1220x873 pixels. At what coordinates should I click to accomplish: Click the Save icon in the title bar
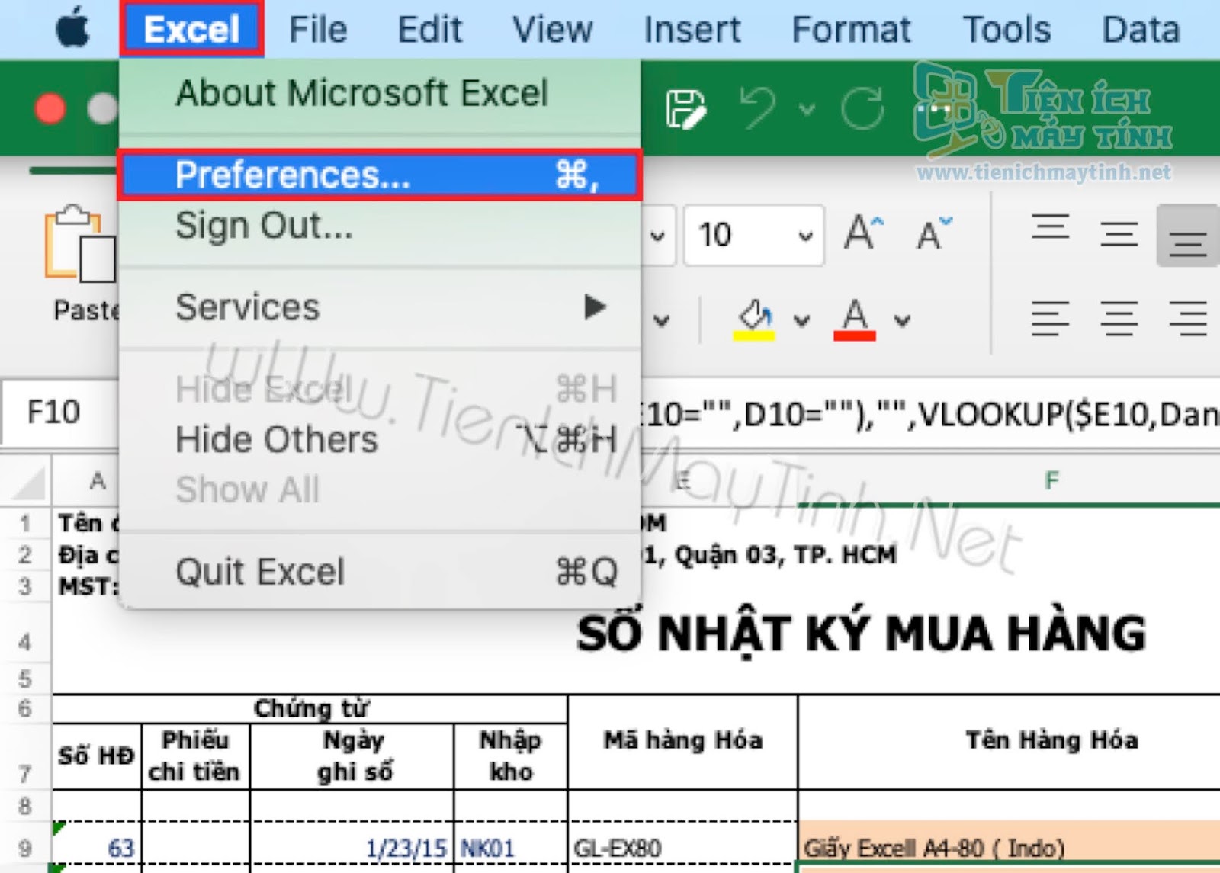tap(685, 109)
